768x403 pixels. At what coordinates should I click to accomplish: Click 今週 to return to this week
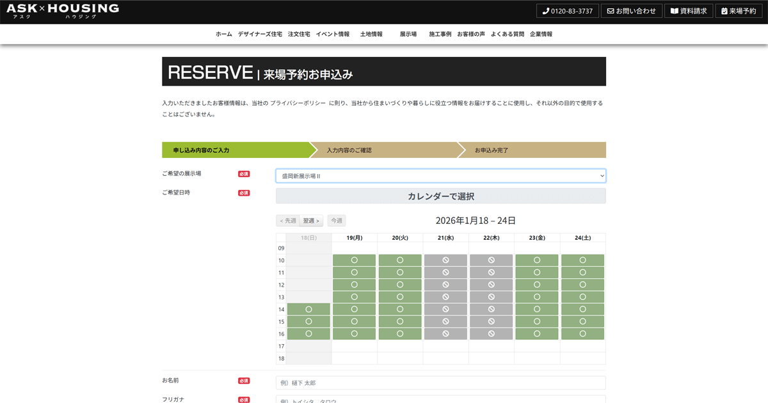tap(335, 220)
